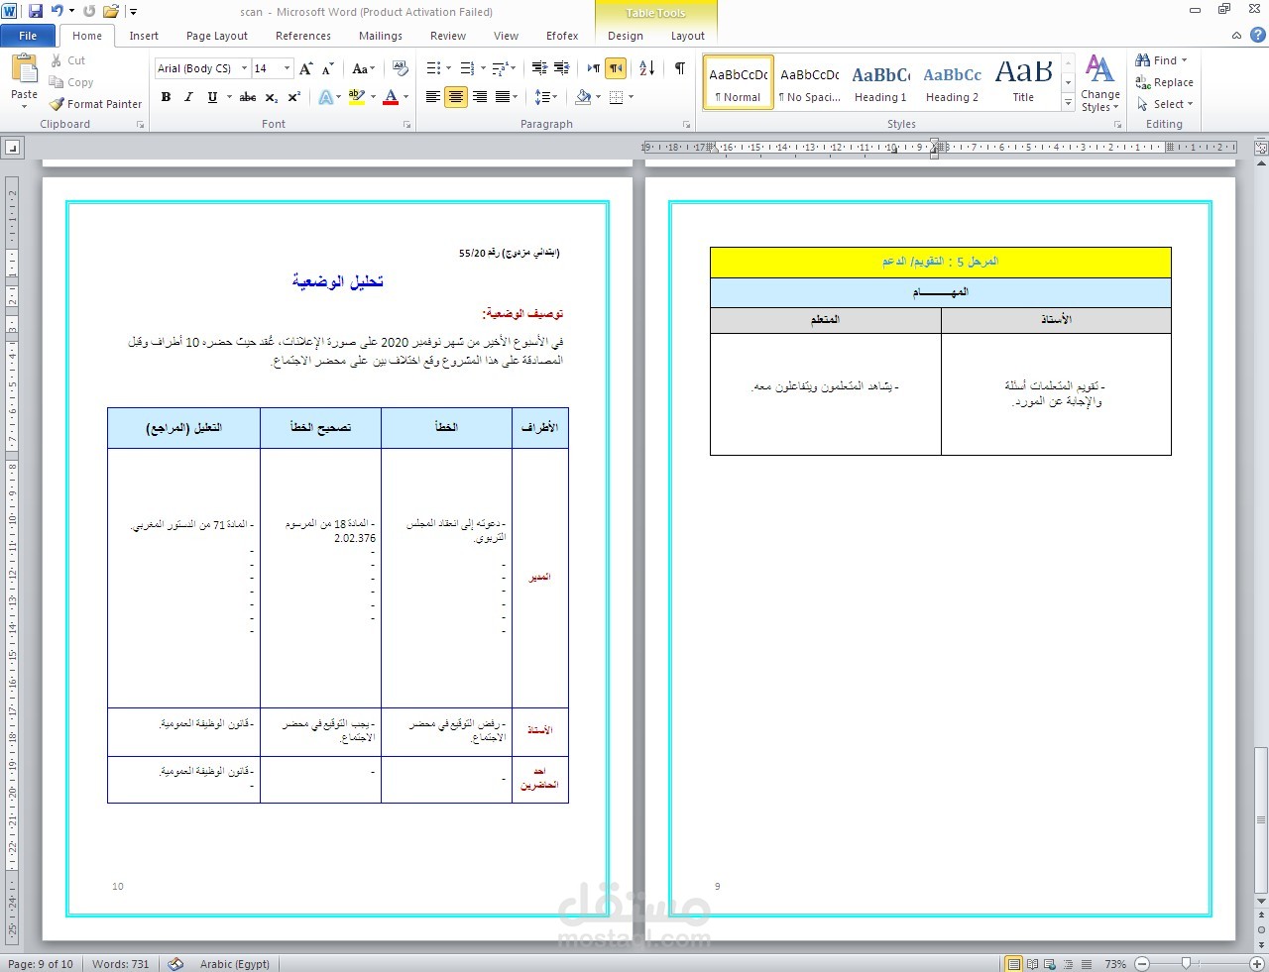The width and height of the screenshot is (1269, 972).
Task: Open the font size dropdown
Action: [287, 68]
